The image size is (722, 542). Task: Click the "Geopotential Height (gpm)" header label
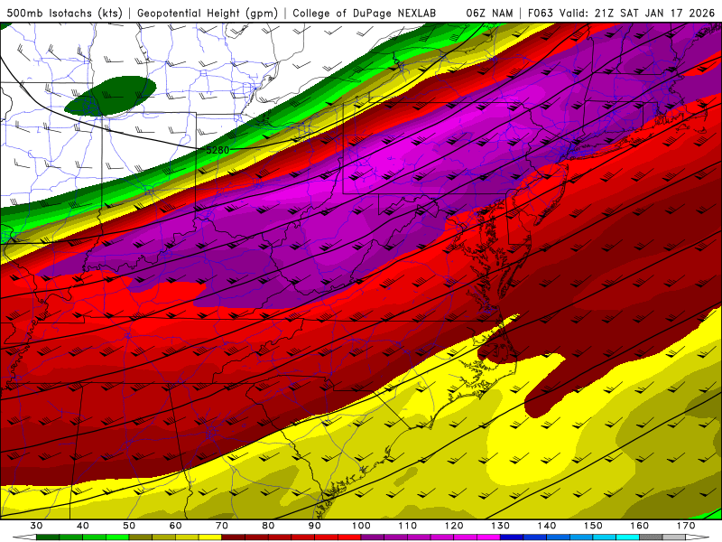pyautogui.click(x=208, y=14)
